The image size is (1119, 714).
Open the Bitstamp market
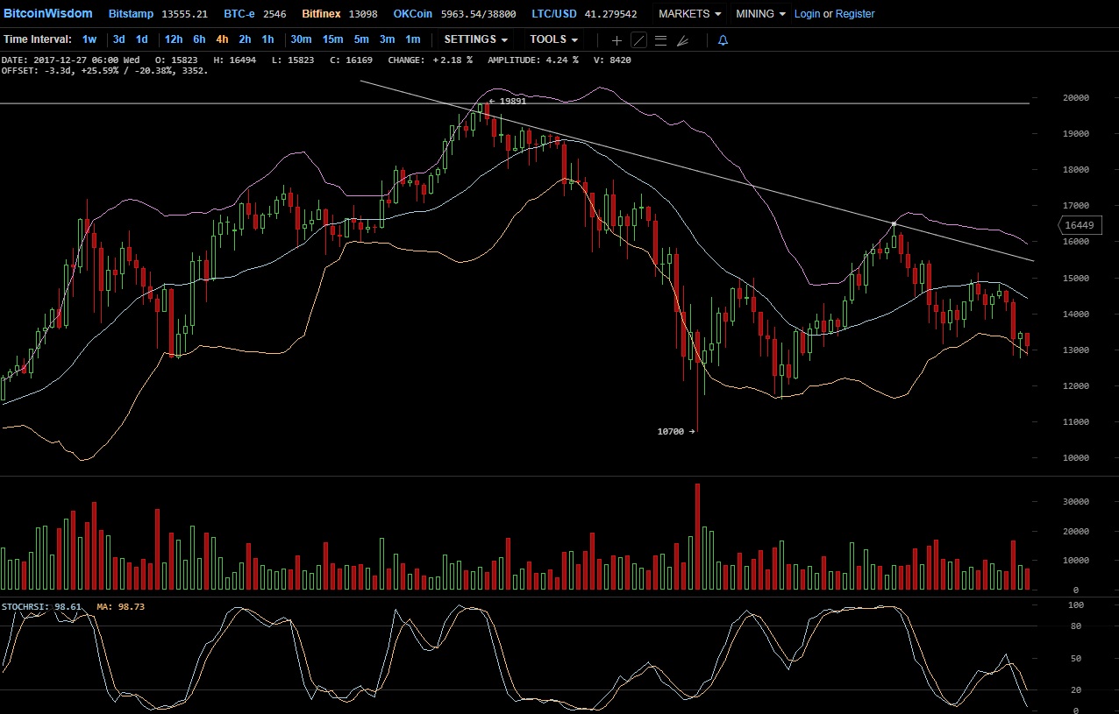tap(129, 14)
